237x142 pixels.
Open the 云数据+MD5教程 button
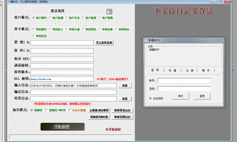(x=99, y=110)
